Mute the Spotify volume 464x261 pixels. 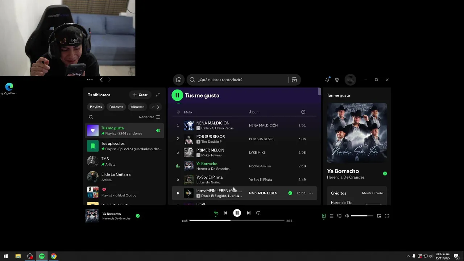[x=347, y=216]
